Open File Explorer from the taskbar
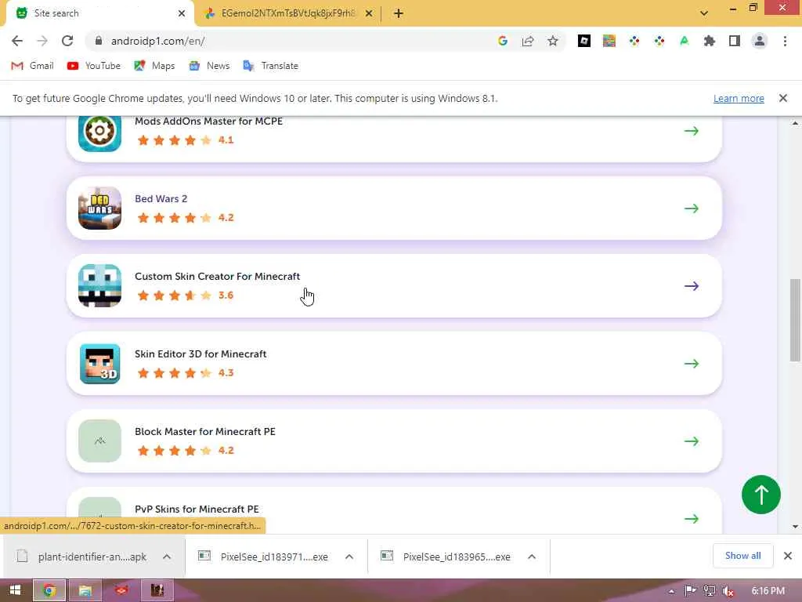 click(x=85, y=590)
